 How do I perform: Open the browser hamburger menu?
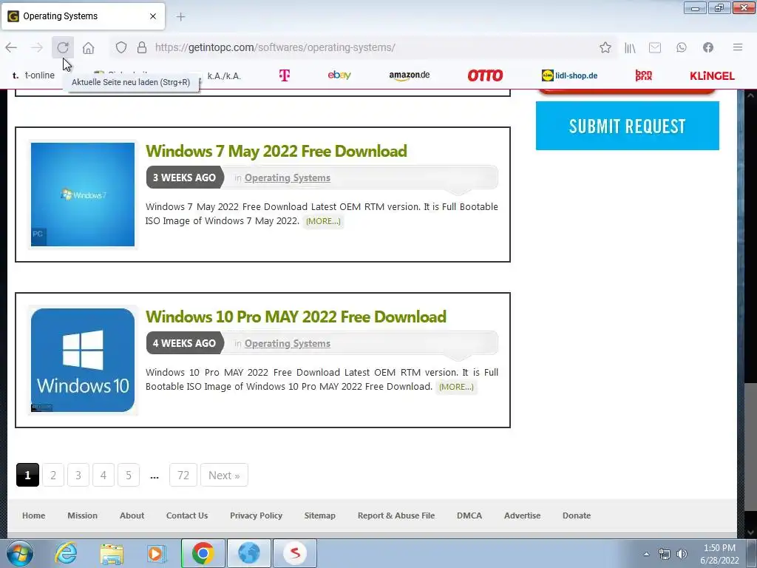click(x=738, y=47)
